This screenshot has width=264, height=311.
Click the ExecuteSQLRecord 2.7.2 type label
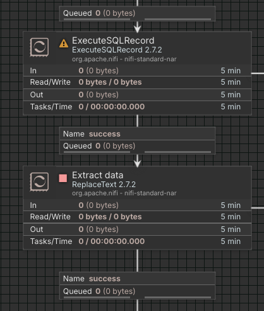[117, 50]
